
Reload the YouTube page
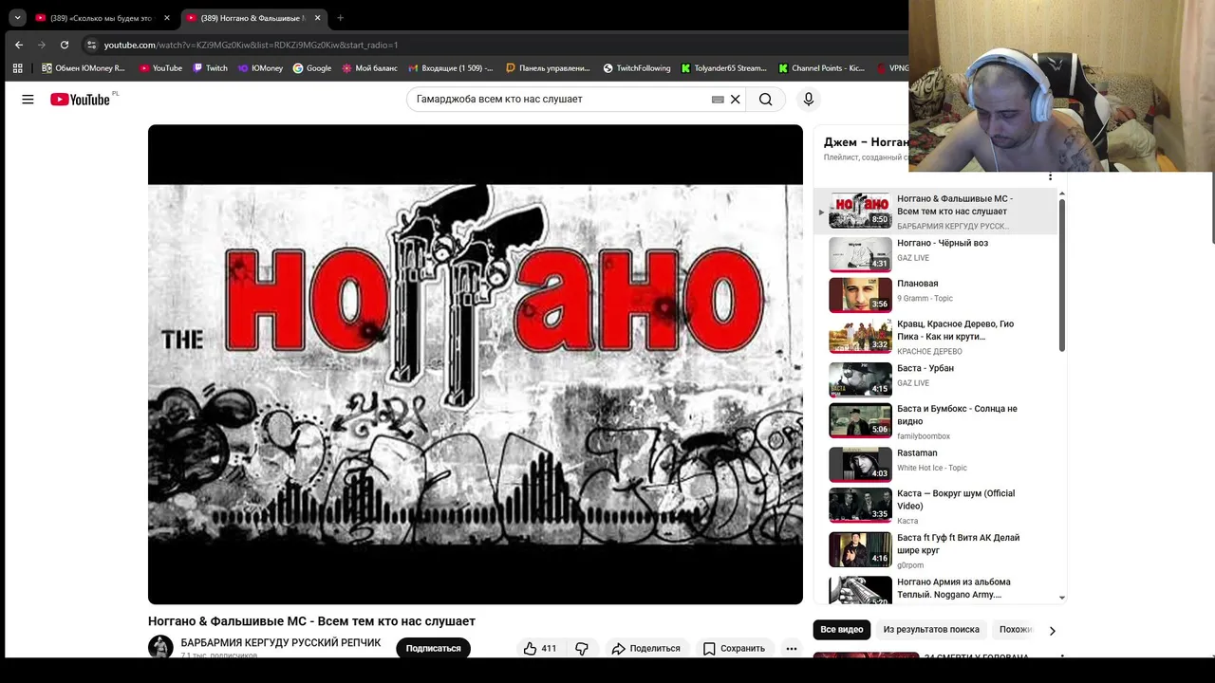point(65,45)
